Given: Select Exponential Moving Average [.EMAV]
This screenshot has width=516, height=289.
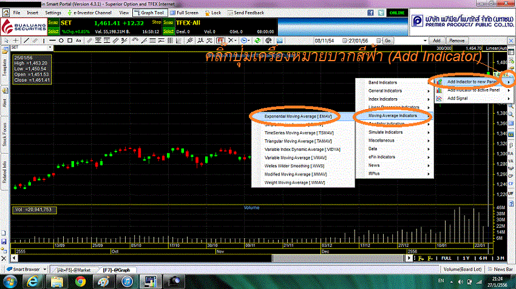Looking at the screenshot, I should click(x=298, y=116).
